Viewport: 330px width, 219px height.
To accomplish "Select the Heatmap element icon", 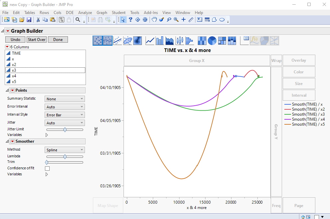I will 202,41.
